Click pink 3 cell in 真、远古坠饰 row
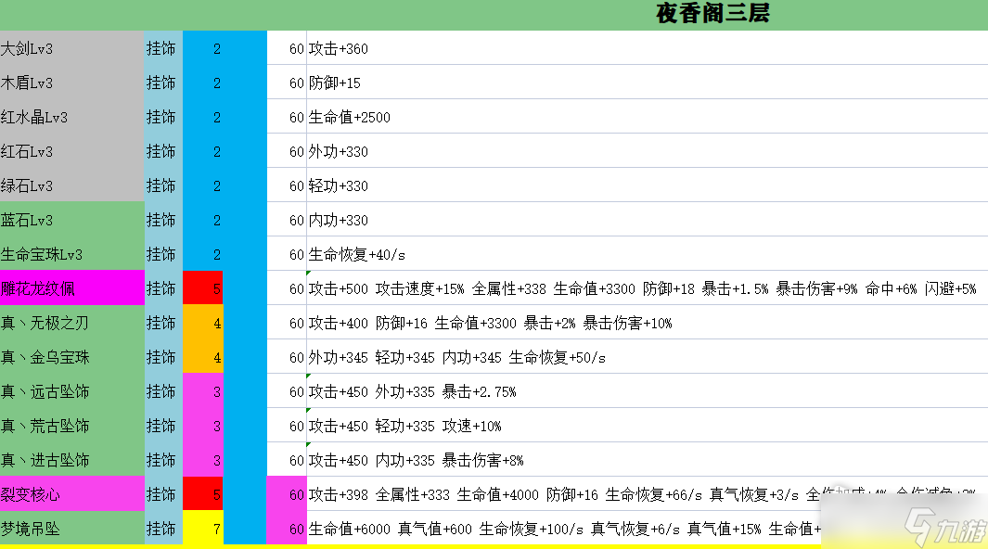 tap(203, 391)
